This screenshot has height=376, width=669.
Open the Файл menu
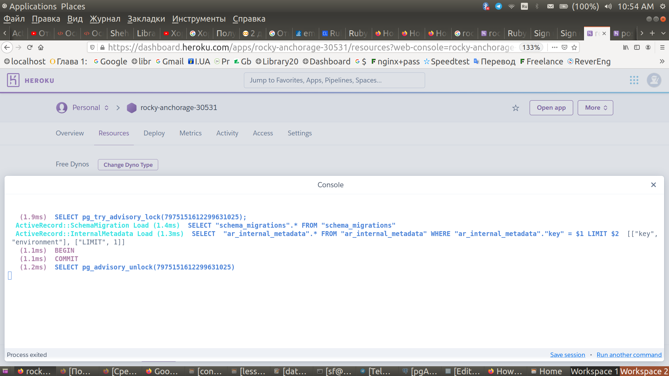14,19
